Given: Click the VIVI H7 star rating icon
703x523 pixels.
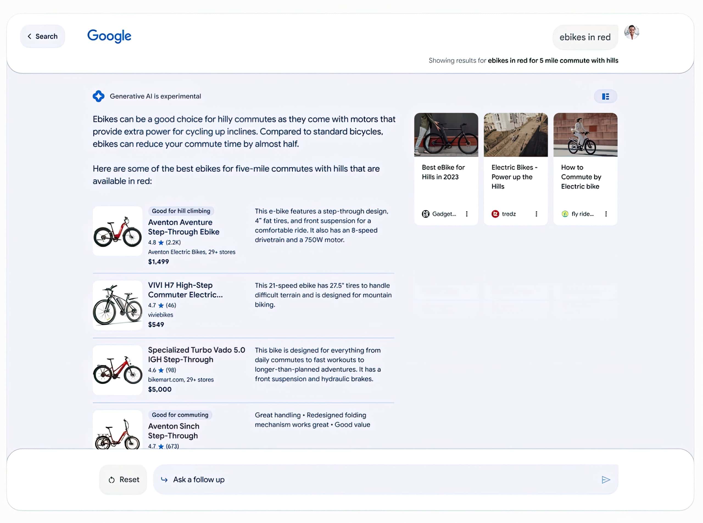Looking at the screenshot, I should pos(161,305).
